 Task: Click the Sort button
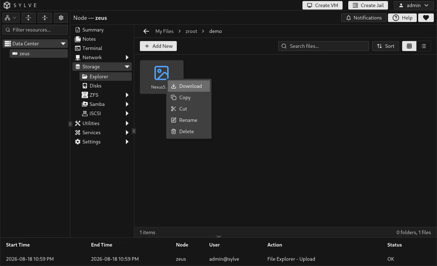[x=386, y=46]
